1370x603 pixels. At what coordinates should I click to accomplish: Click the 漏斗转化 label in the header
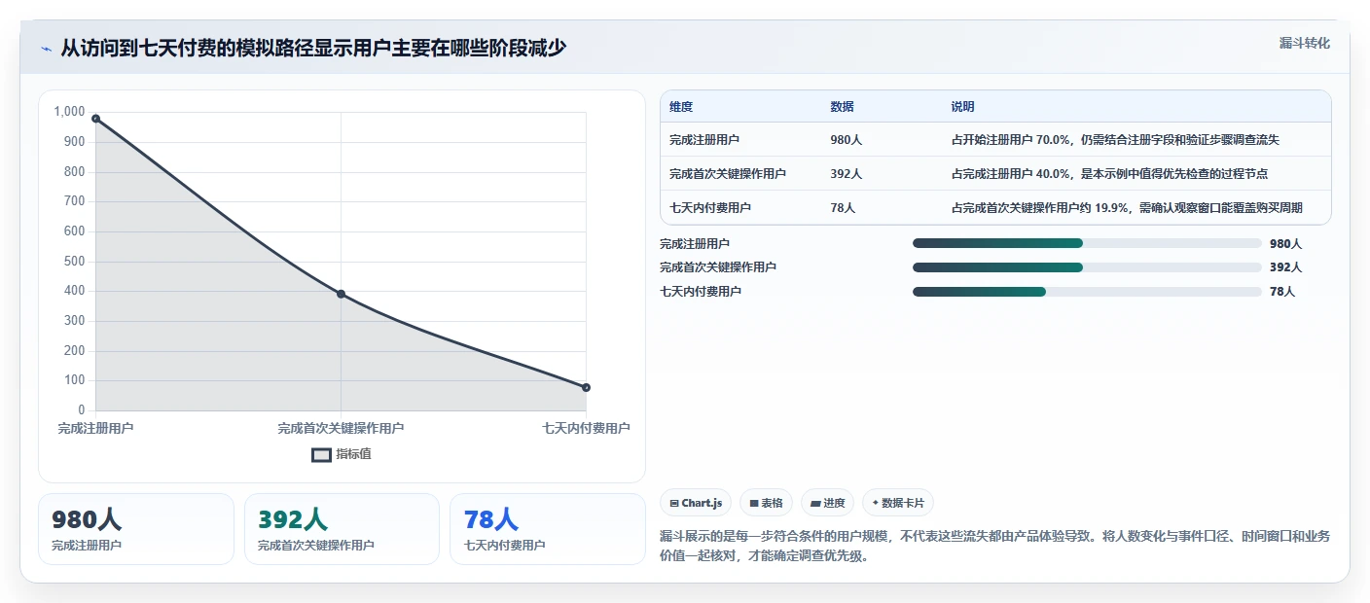(x=1304, y=44)
